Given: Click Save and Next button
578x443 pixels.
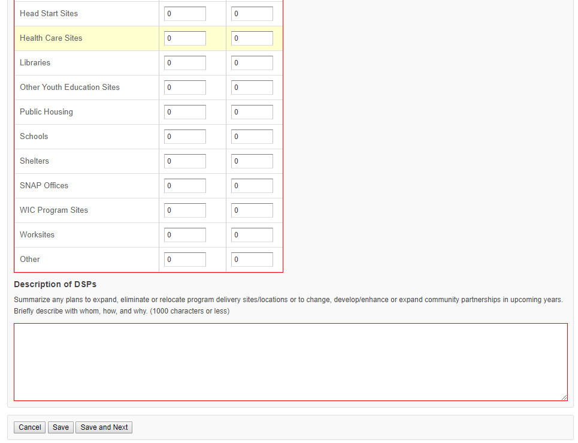Looking at the screenshot, I should (104, 427).
